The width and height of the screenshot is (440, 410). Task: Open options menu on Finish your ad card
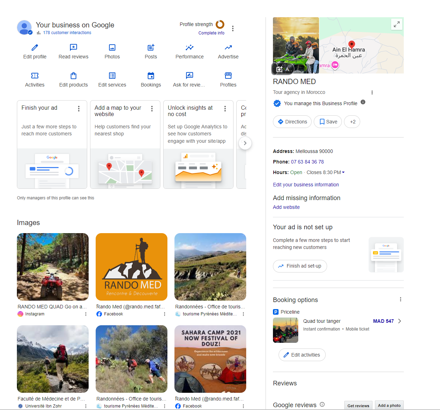pyautogui.click(x=79, y=109)
